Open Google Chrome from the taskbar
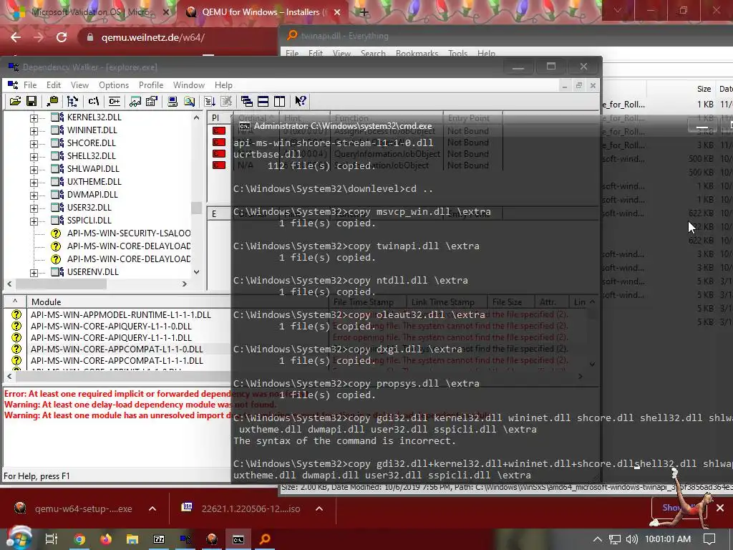Image resolution: width=733 pixels, height=550 pixels. point(79,539)
